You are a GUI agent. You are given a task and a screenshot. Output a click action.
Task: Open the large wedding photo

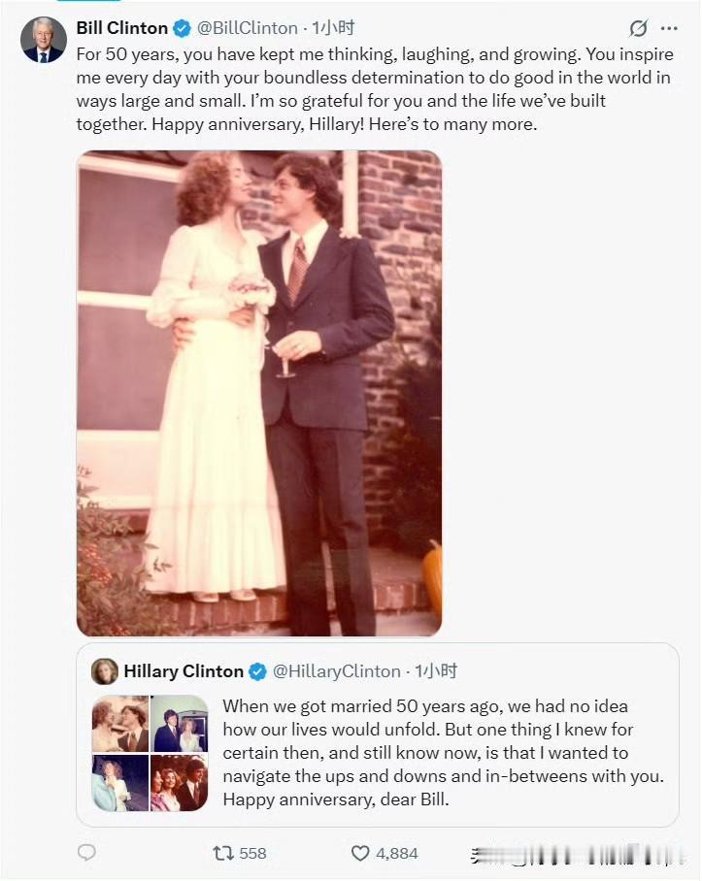(x=259, y=393)
